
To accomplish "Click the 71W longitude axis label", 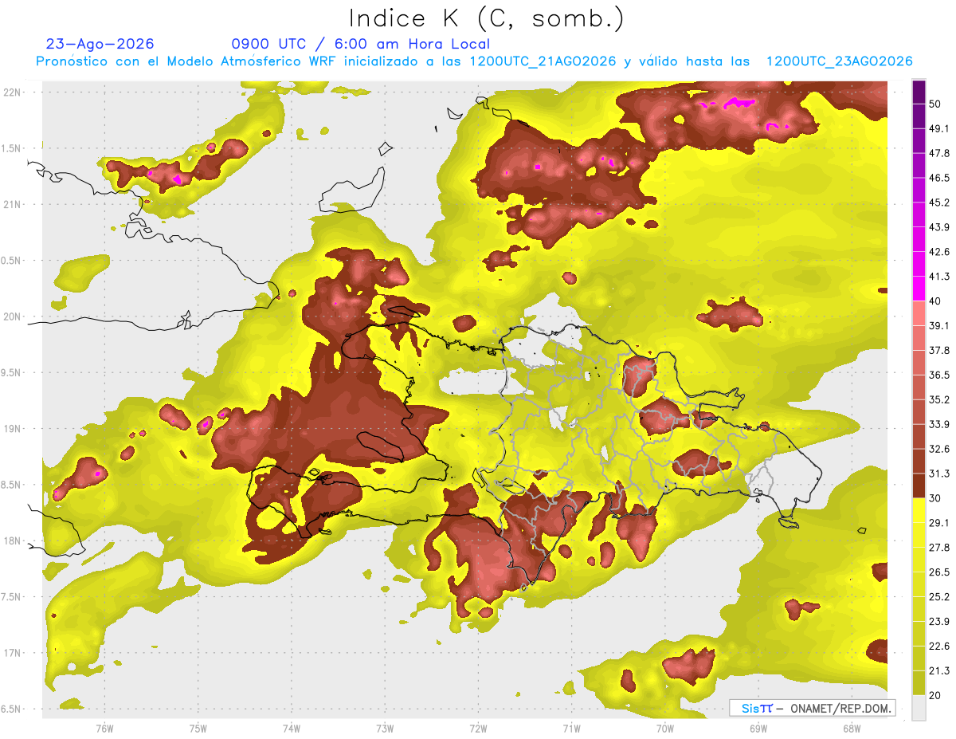I will coord(572,729).
